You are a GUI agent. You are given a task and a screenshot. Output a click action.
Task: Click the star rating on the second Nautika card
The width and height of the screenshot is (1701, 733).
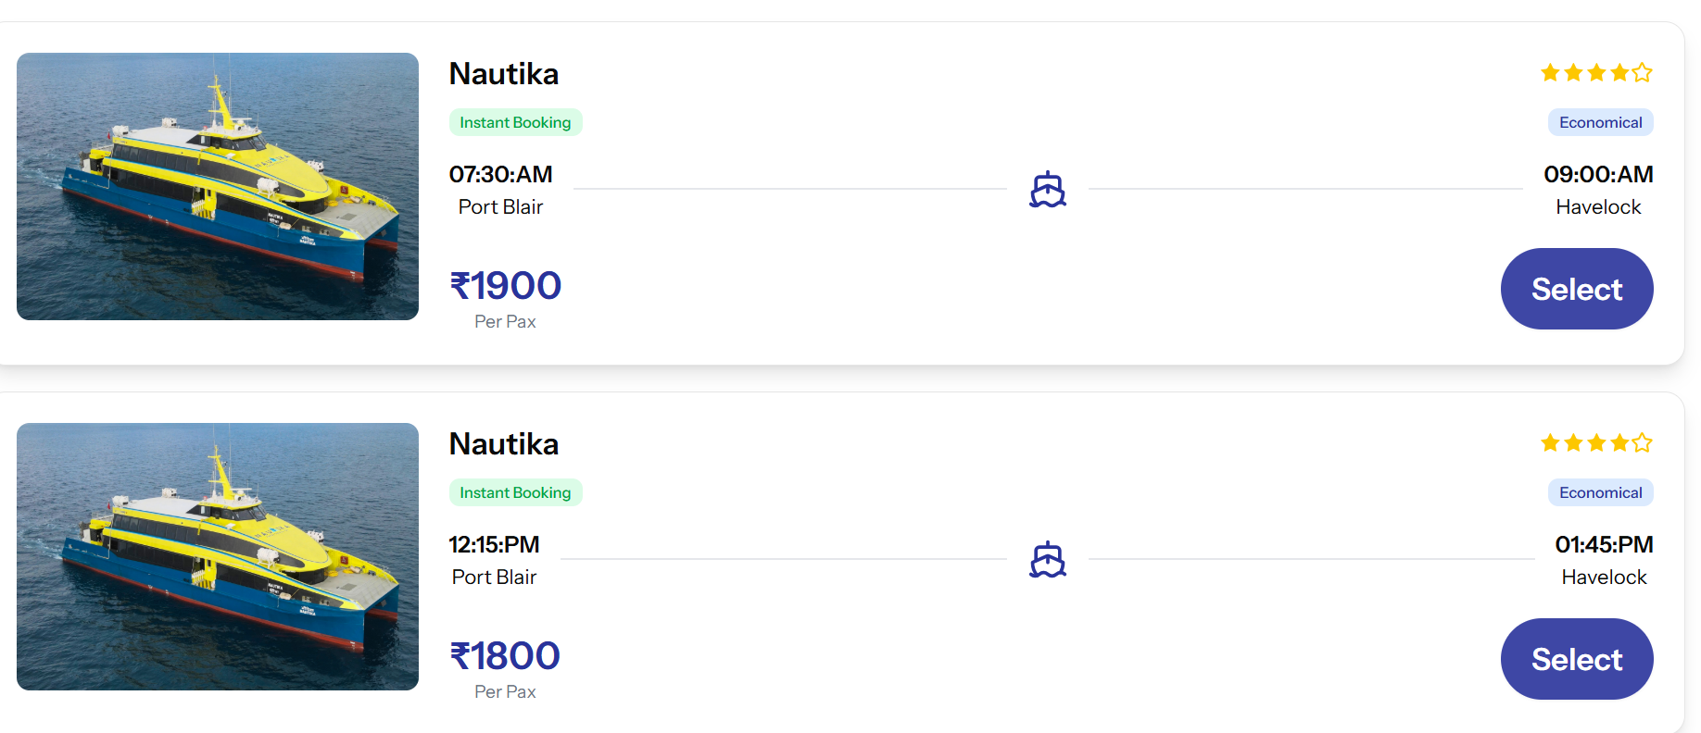[1596, 442]
